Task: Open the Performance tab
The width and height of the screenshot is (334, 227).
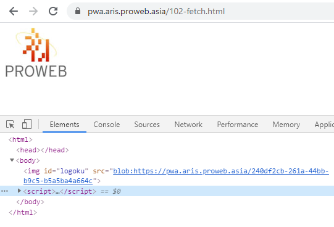Action: [x=238, y=125]
